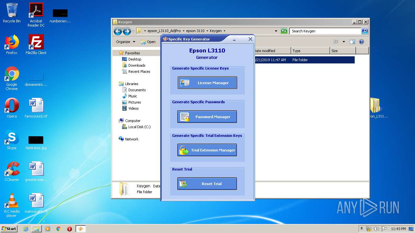Select the row showing File folder type

pos(304,60)
